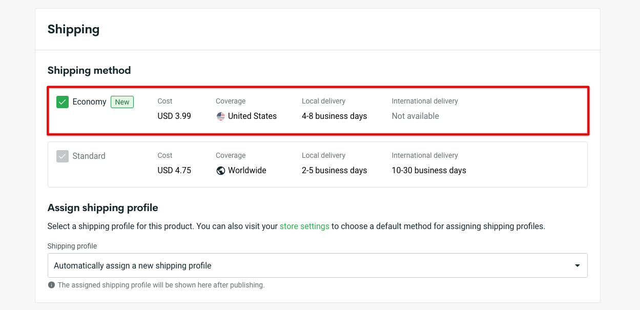Open the store settings link

(x=304, y=226)
